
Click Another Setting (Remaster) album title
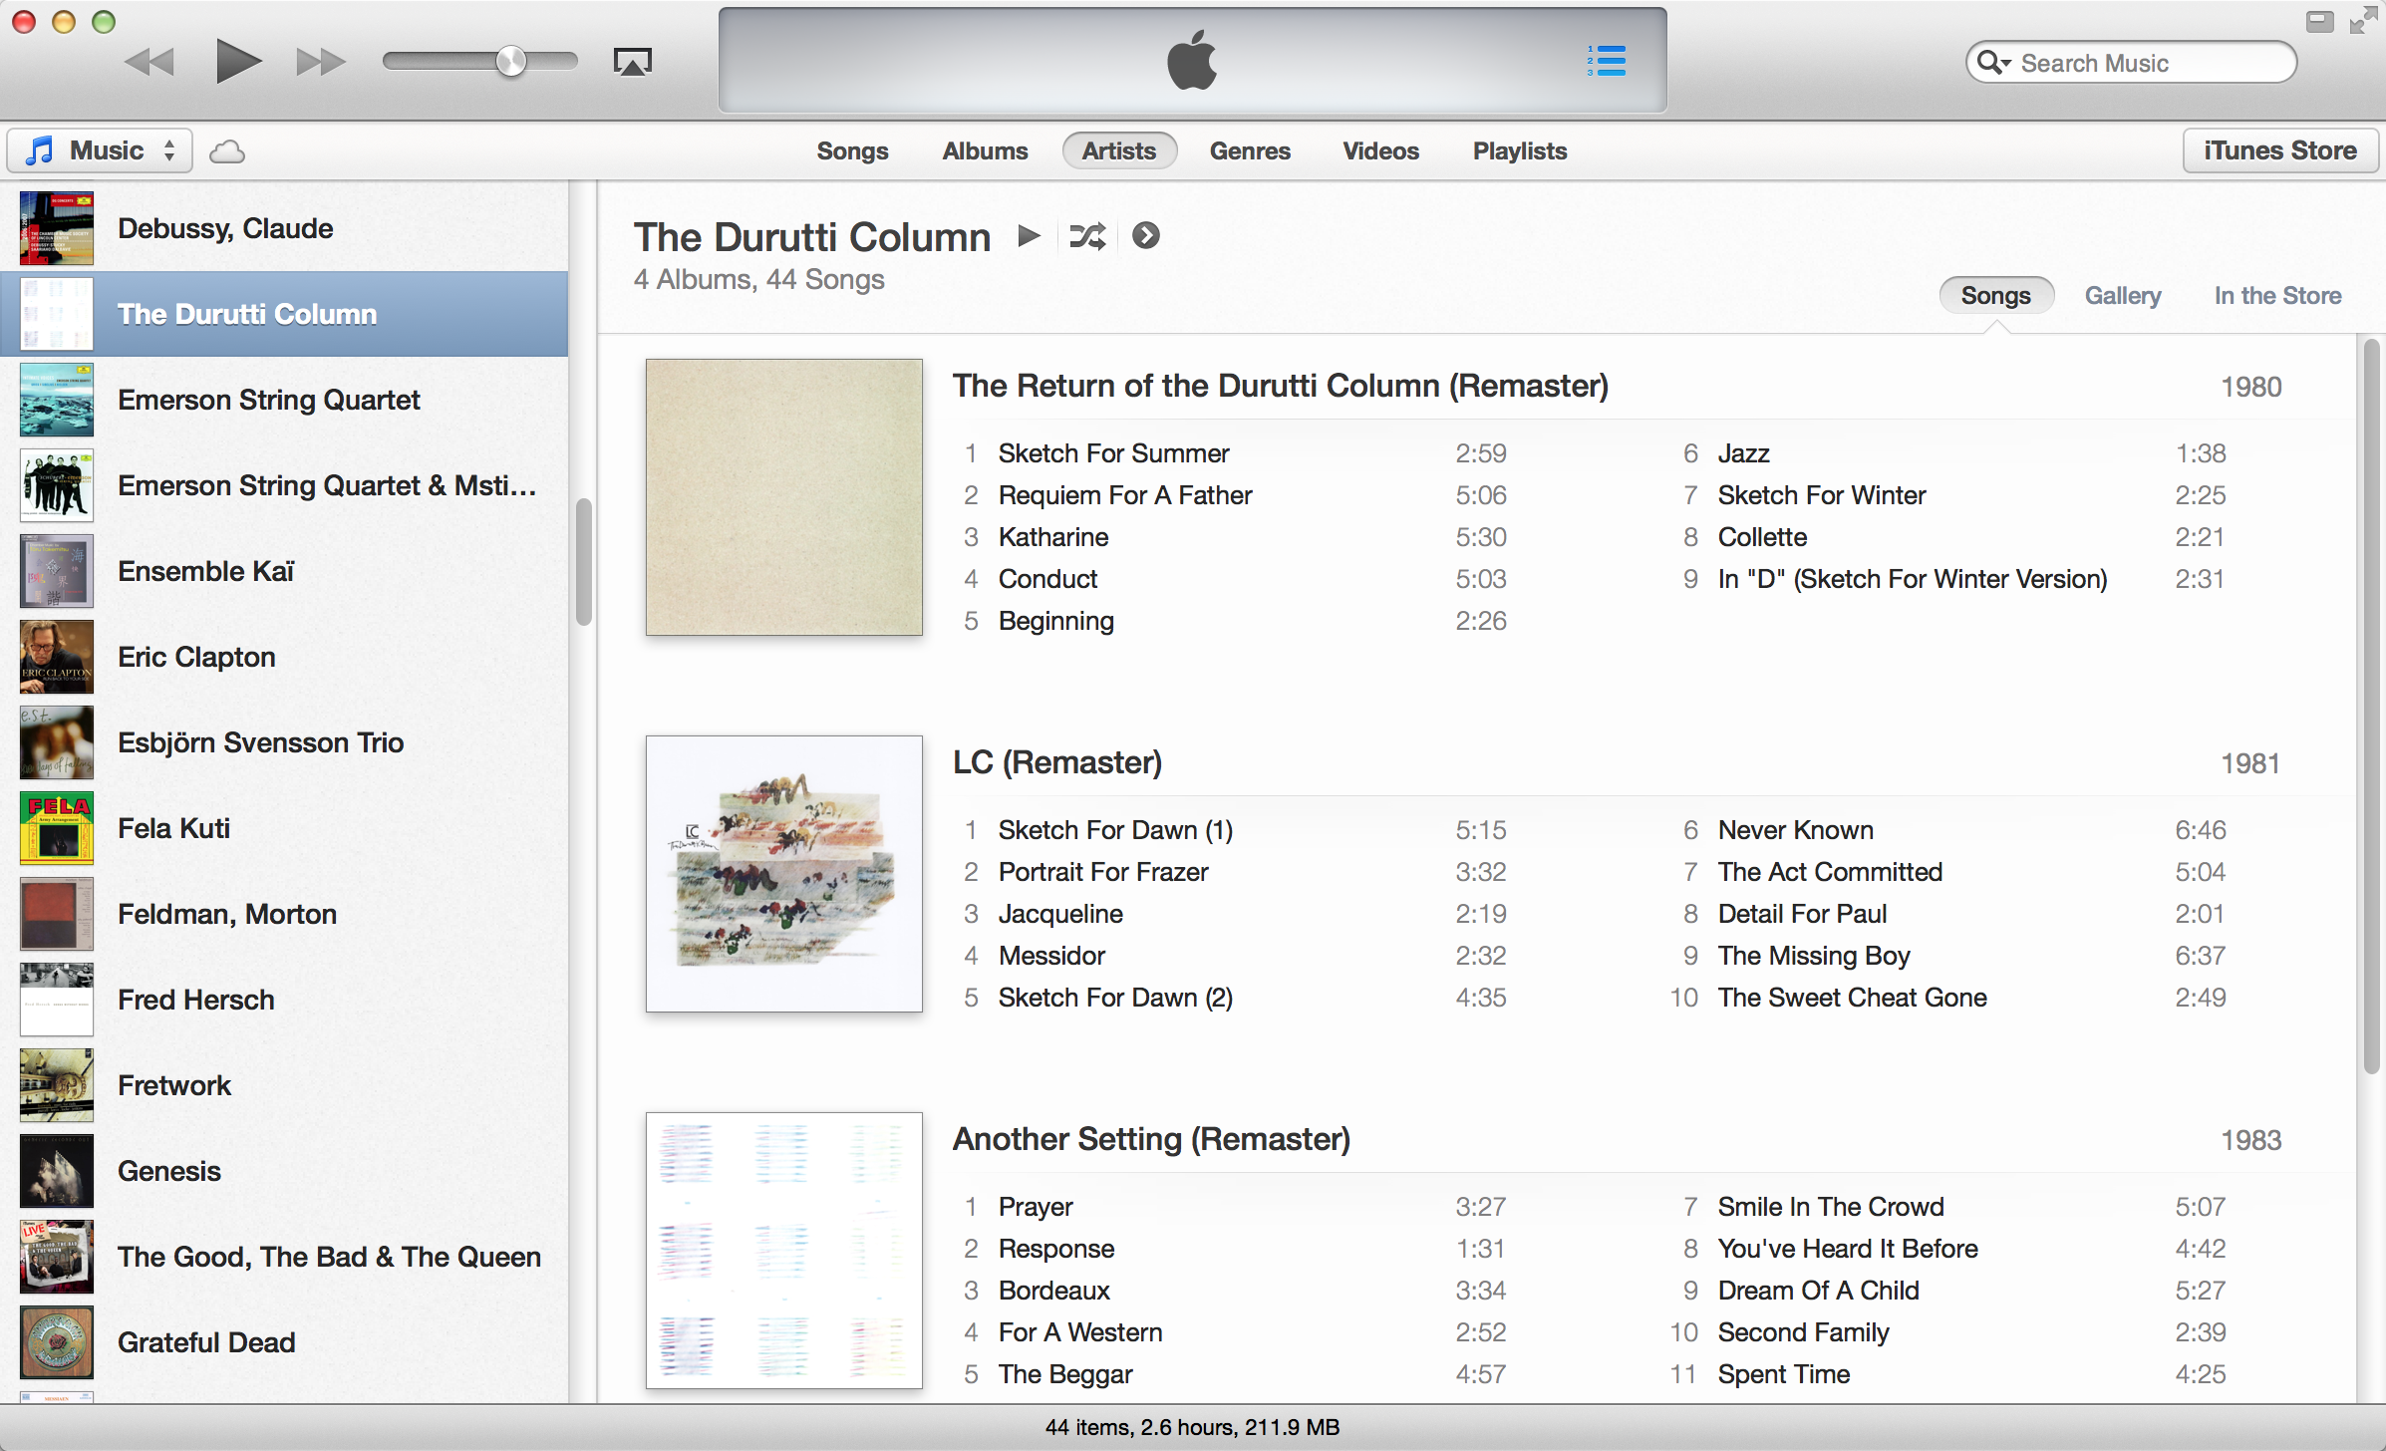[x=1151, y=1139]
